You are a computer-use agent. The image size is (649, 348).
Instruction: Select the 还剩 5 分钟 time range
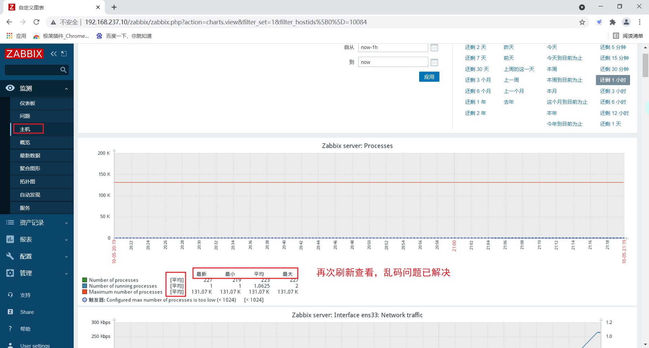613,47
